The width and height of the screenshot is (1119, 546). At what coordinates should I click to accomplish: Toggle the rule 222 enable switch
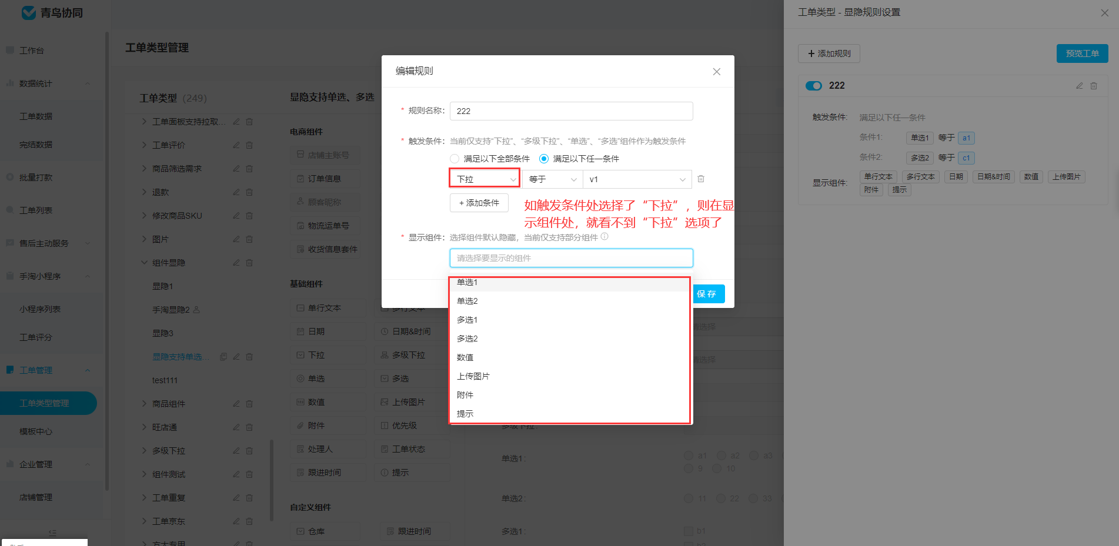click(814, 86)
